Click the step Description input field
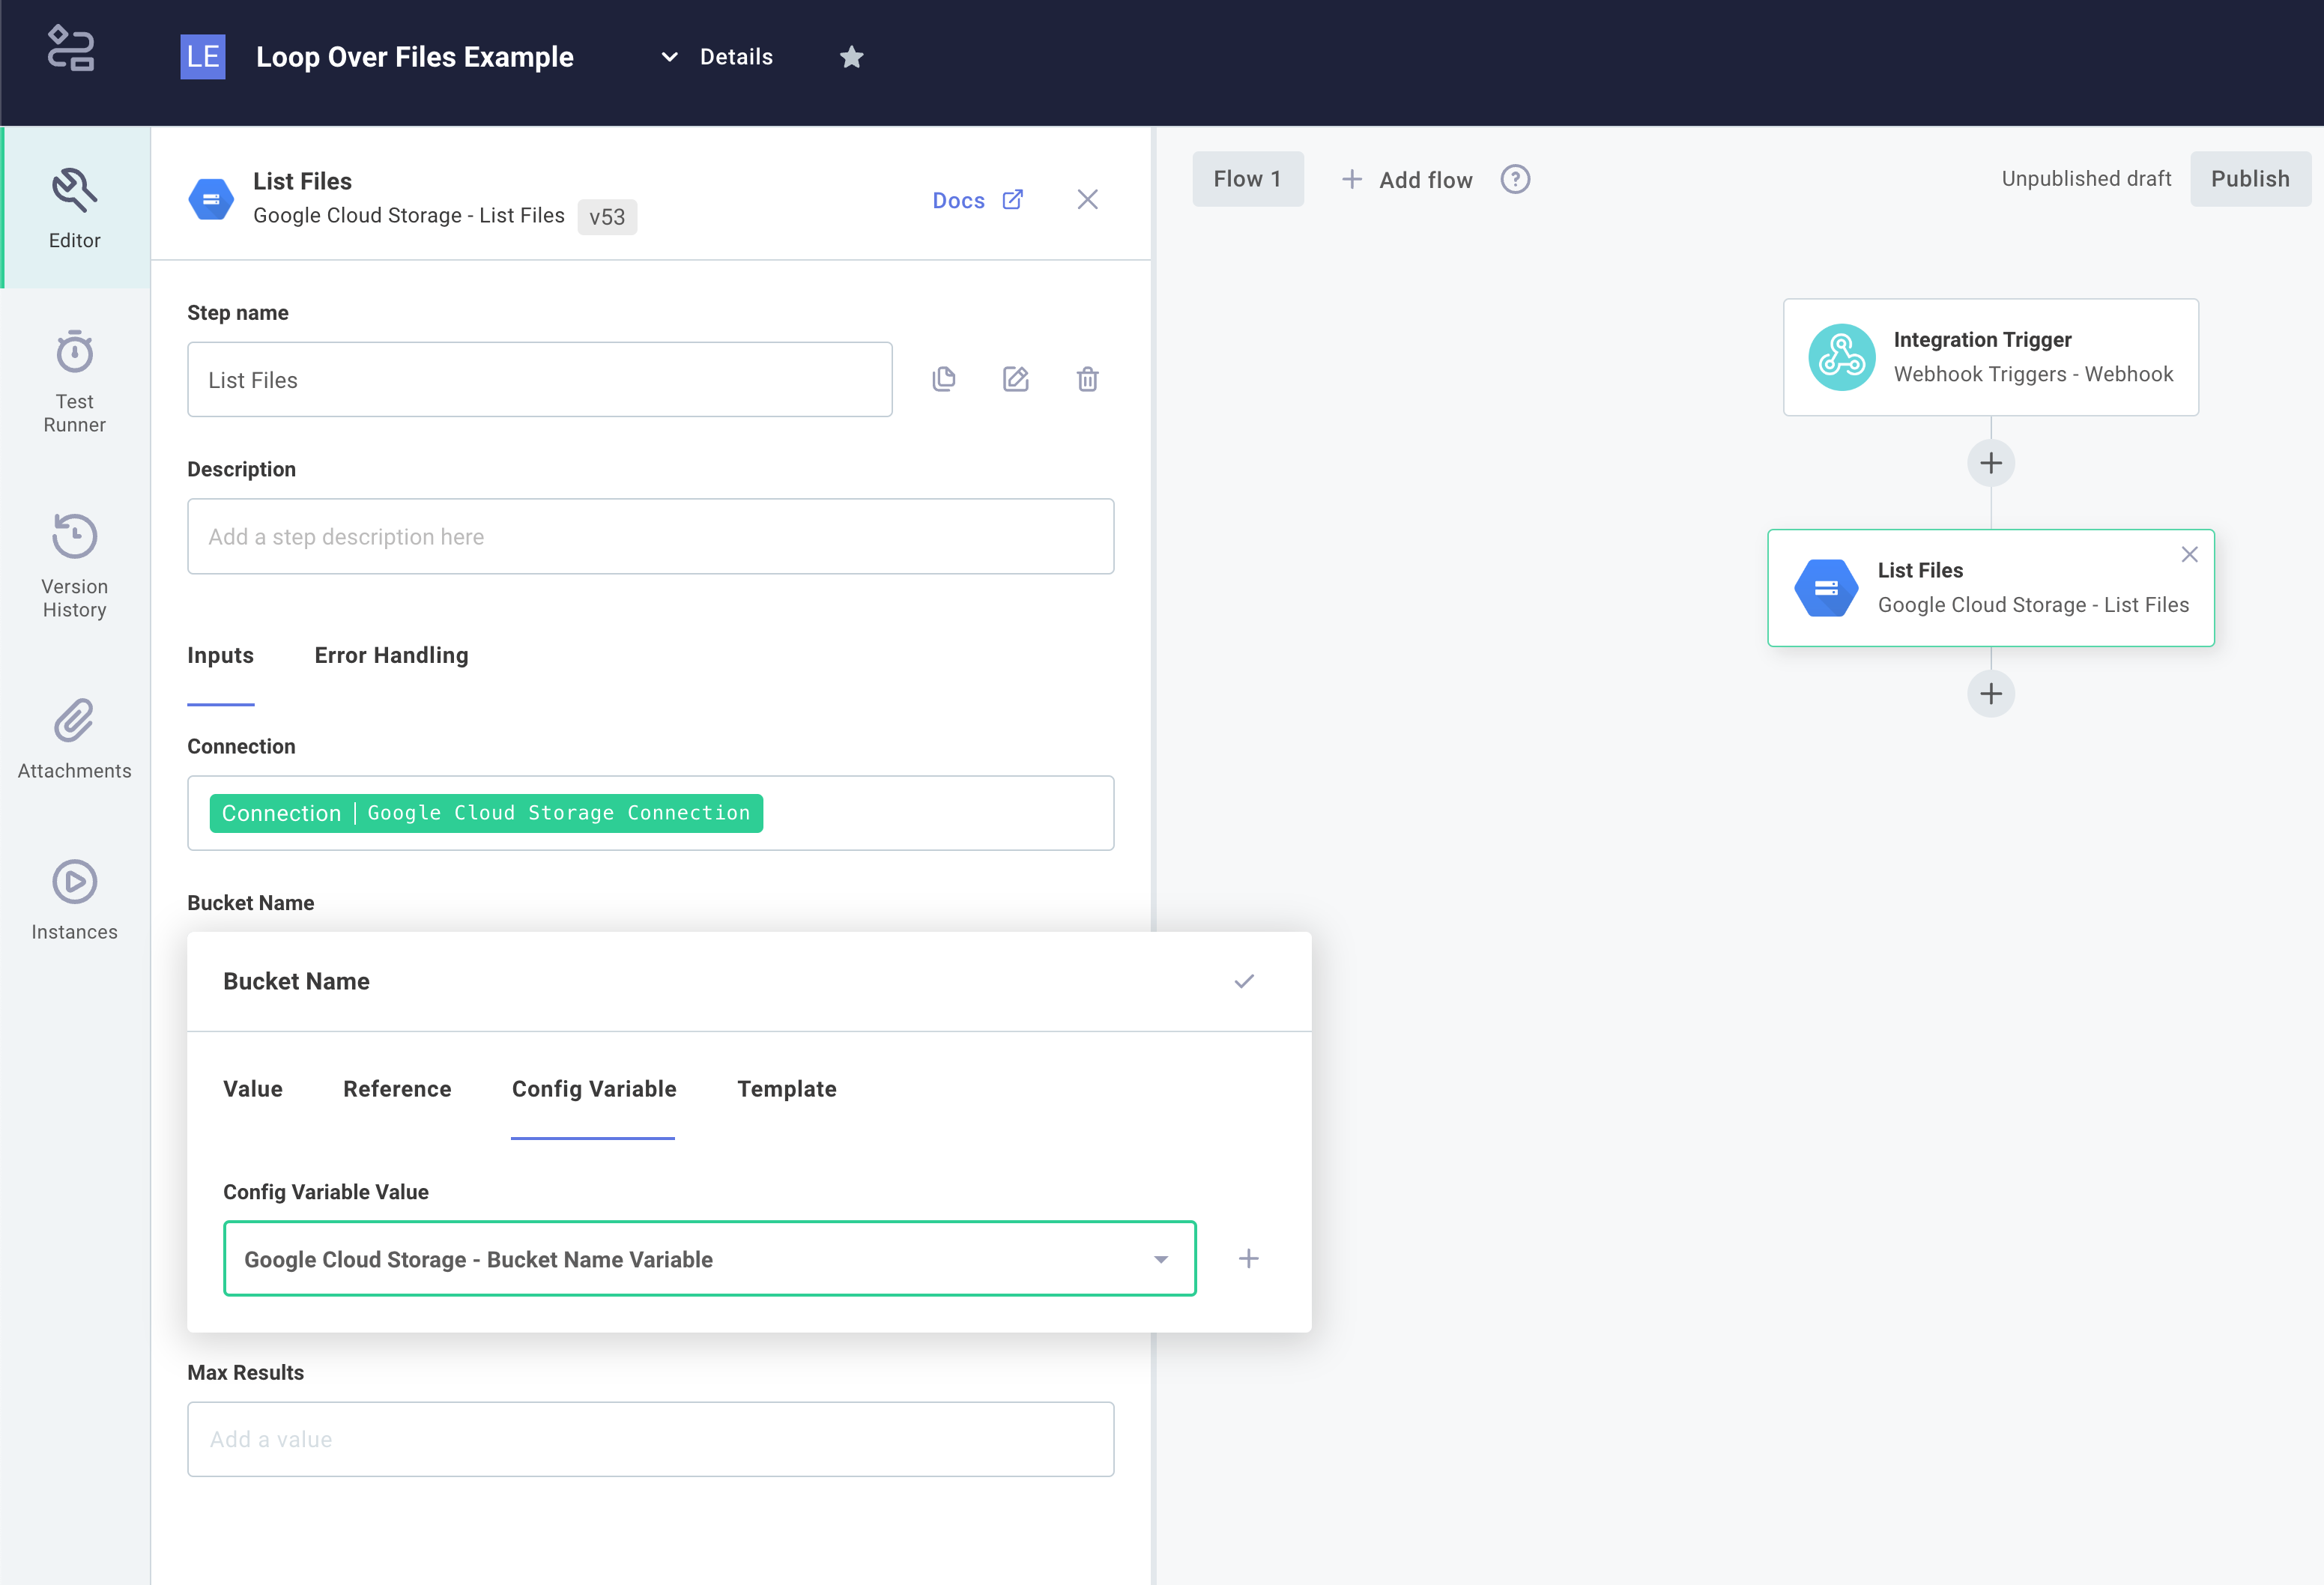Screen dimensions: 2324x1585 pos(651,536)
